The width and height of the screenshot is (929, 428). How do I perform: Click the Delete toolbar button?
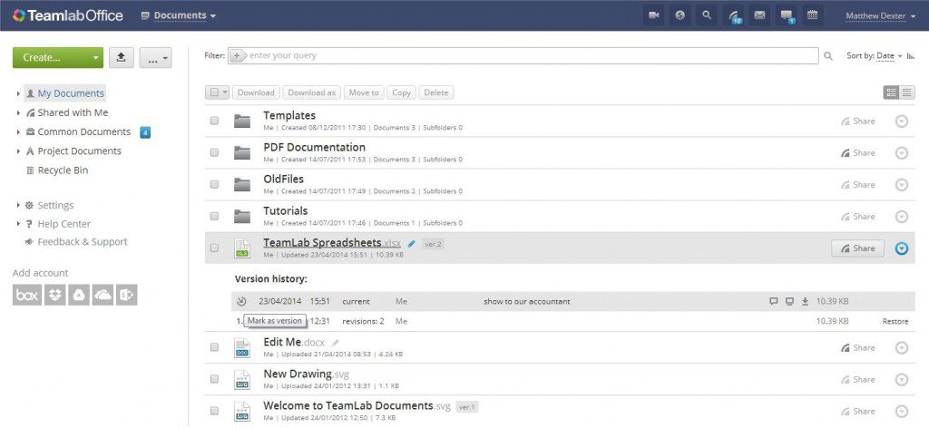point(436,92)
